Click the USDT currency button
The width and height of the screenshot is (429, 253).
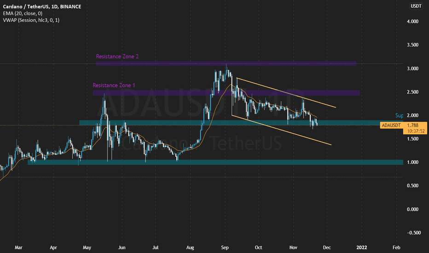click(x=416, y=6)
